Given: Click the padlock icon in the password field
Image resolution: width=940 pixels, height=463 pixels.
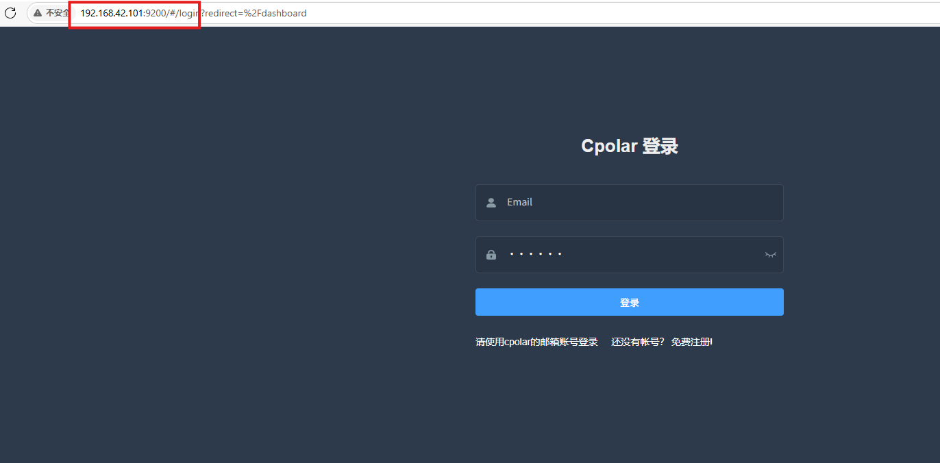Looking at the screenshot, I should [x=491, y=254].
